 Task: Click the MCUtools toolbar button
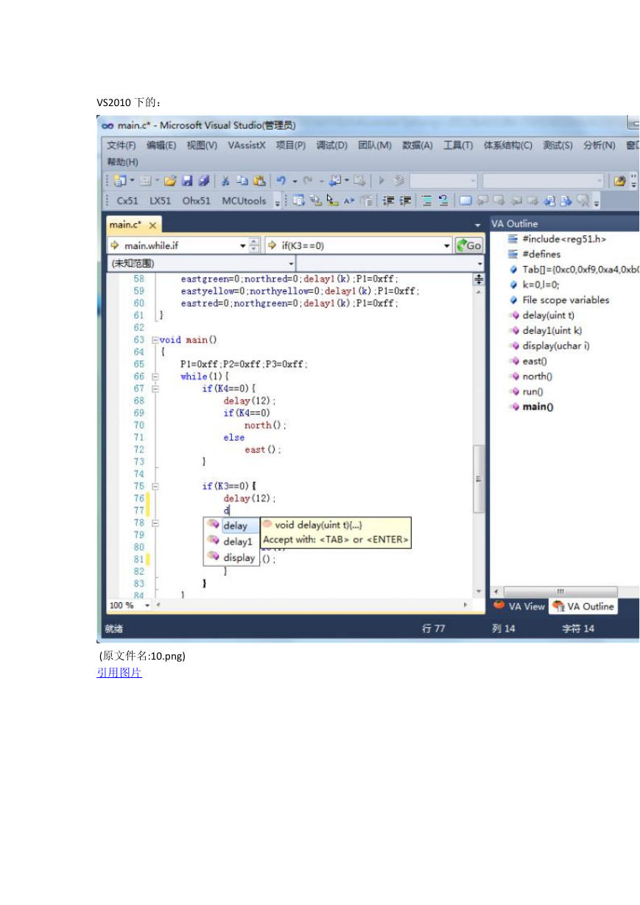pyautogui.click(x=244, y=200)
